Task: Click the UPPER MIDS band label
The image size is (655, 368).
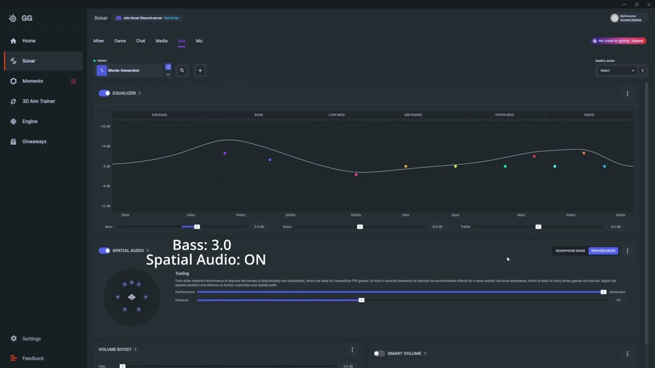Action: pos(505,115)
